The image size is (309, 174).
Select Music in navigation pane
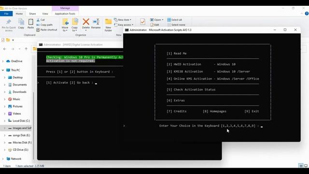16,99
